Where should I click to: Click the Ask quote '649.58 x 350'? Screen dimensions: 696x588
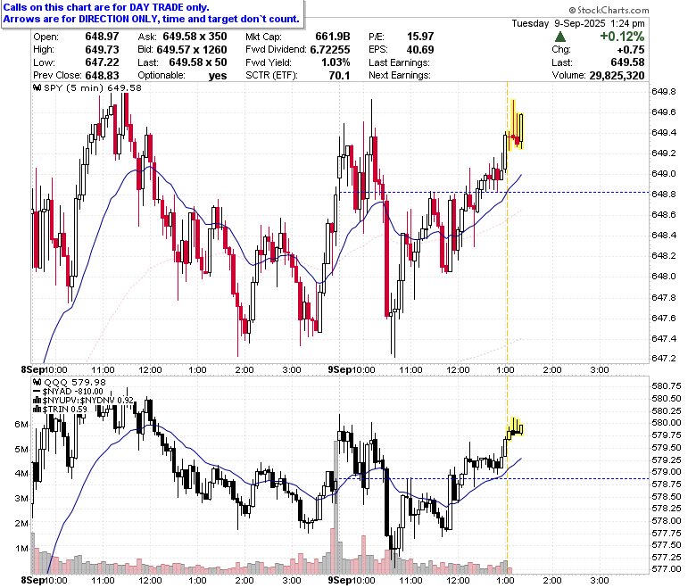[195, 37]
